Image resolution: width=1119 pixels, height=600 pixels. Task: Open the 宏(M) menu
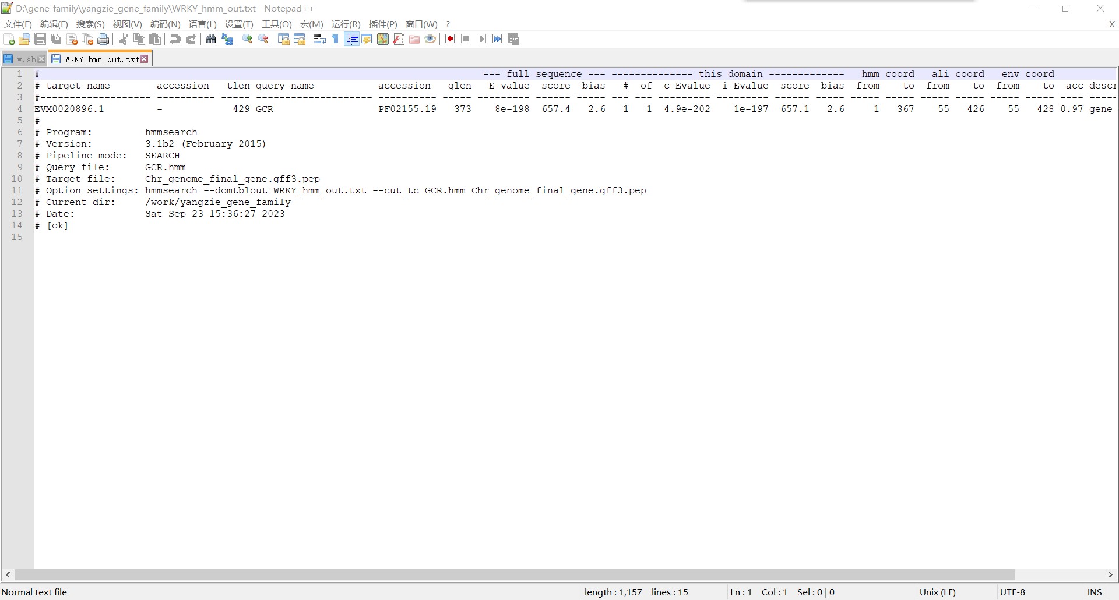(311, 24)
